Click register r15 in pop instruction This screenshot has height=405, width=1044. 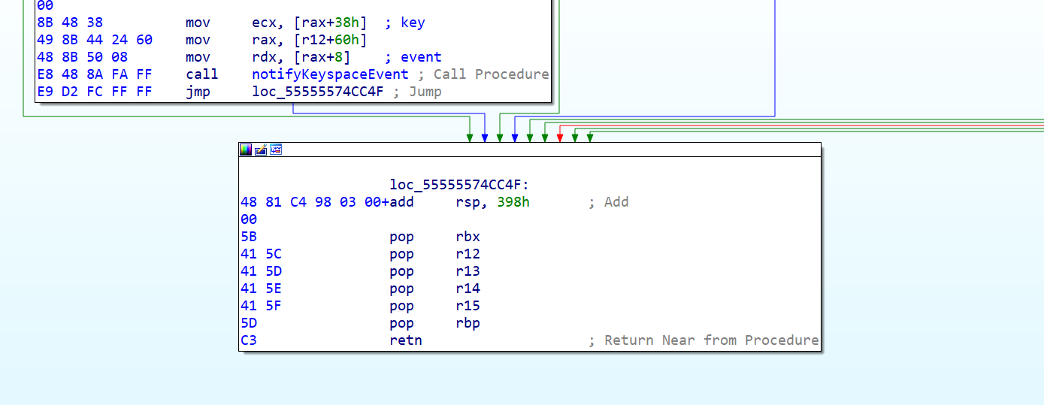[468, 306]
